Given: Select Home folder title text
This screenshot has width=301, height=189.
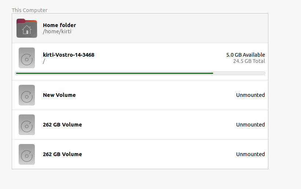Looking at the screenshot, I should point(59,25).
